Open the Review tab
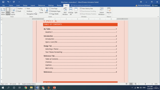 [59, 5]
